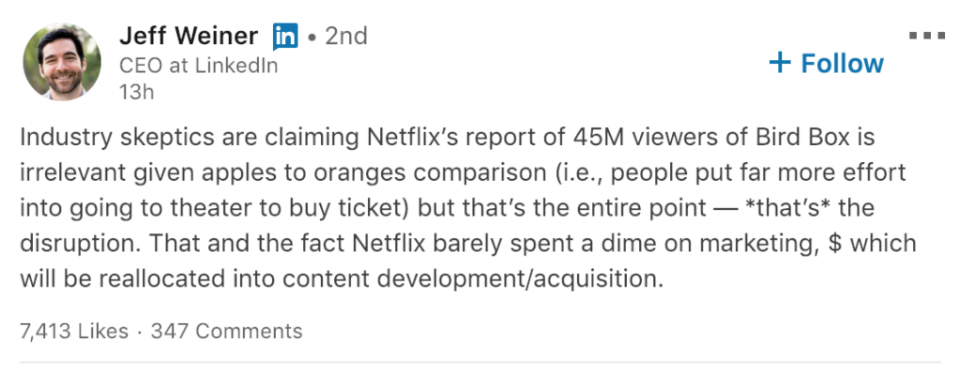The height and width of the screenshot is (372, 961).
Task: Click 'development/acquisition' in the last line
Action: pyautogui.click(x=520, y=279)
